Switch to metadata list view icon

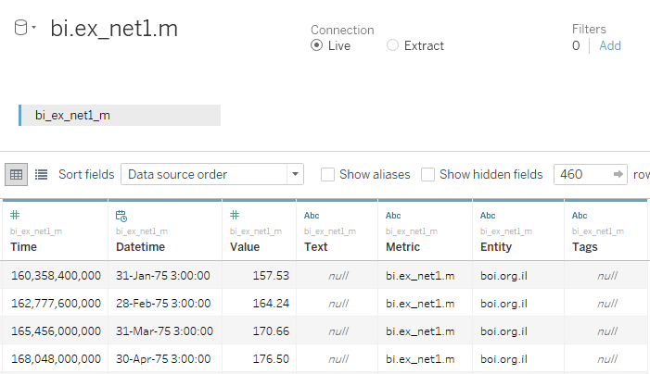(x=41, y=174)
